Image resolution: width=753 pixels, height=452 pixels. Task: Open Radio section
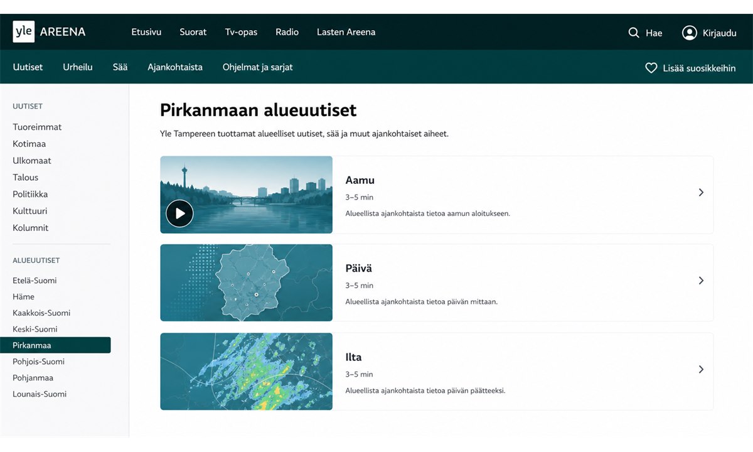click(287, 32)
